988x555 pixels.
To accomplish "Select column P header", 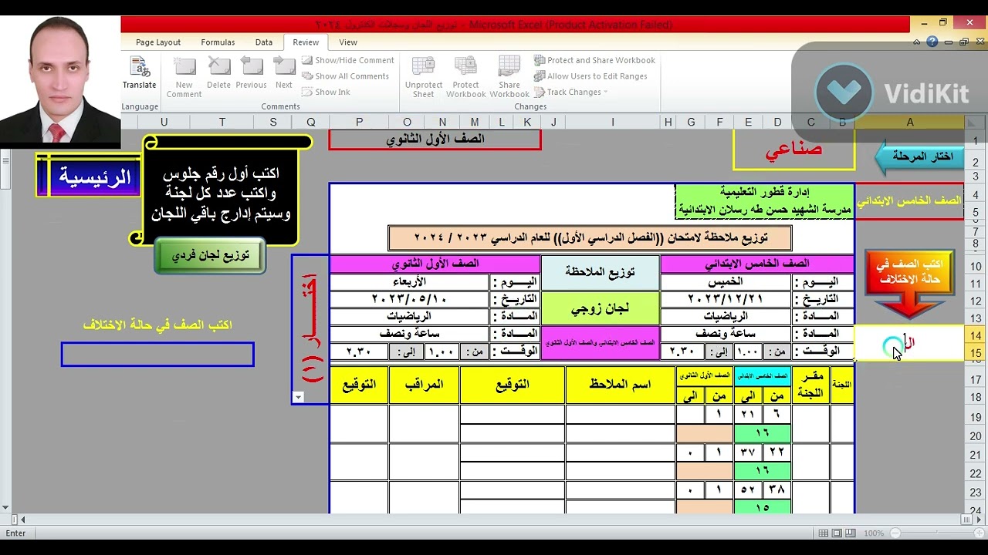I will [x=359, y=122].
